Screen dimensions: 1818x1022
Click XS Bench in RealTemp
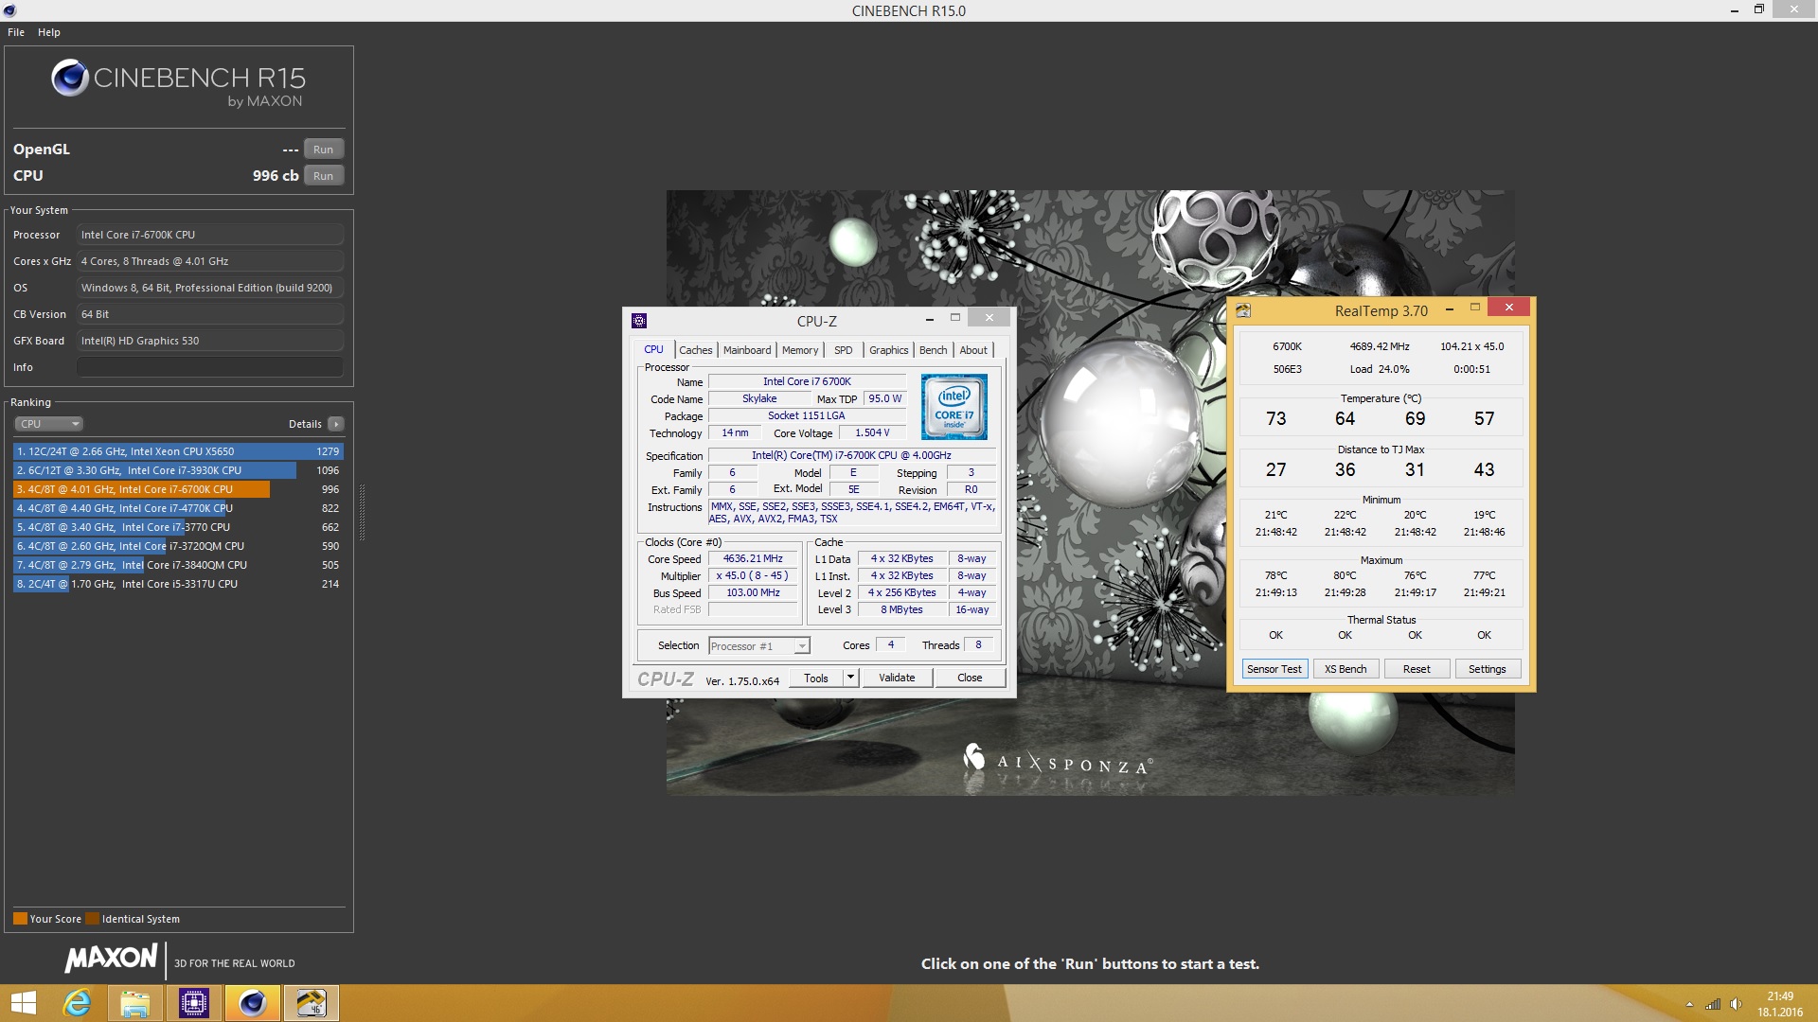click(x=1346, y=669)
